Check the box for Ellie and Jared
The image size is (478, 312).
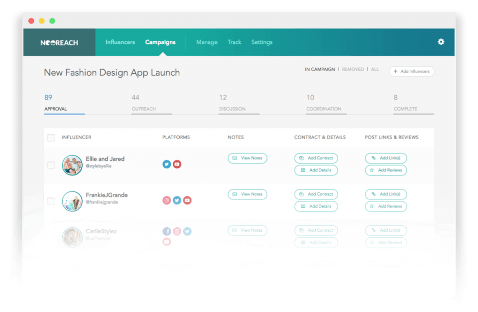51,165
